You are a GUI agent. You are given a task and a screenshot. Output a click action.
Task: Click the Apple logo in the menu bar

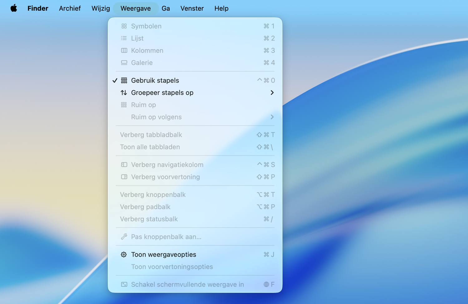pos(13,8)
